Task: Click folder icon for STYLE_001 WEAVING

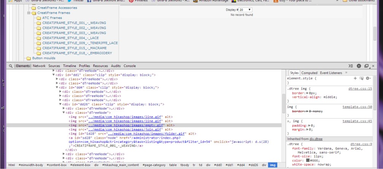Action: tap(38, 23)
